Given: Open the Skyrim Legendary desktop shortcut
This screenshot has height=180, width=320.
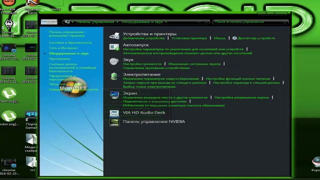Looking at the screenshot, I should point(8,27).
